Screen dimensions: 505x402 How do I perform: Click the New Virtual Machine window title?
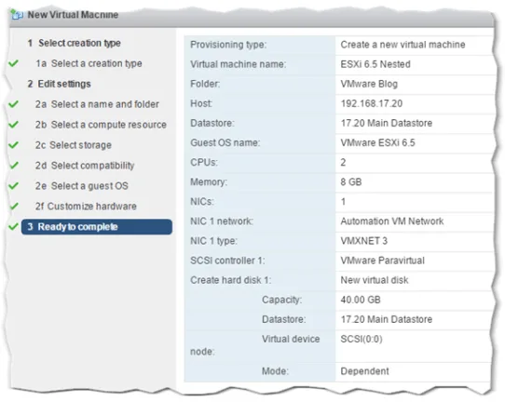pyautogui.click(x=73, y=15)
